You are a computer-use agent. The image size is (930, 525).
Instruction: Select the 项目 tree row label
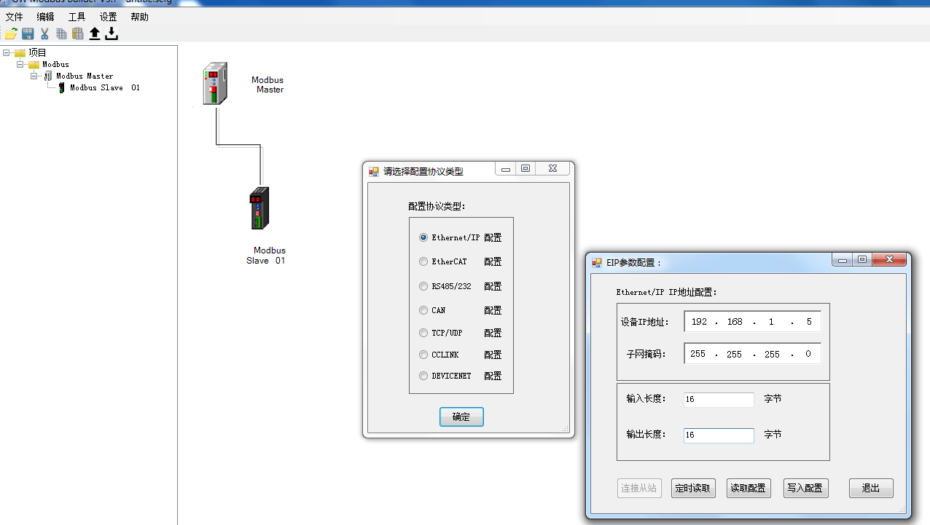(x=37, y=52)
